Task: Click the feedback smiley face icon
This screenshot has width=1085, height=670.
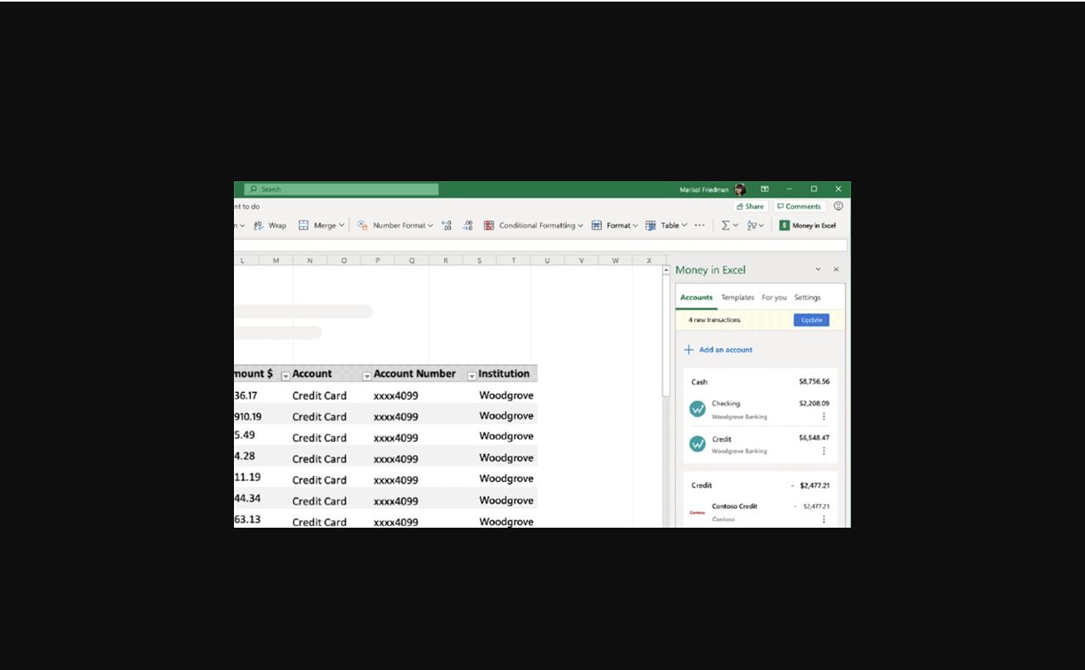Action: (x=838, y=206)
